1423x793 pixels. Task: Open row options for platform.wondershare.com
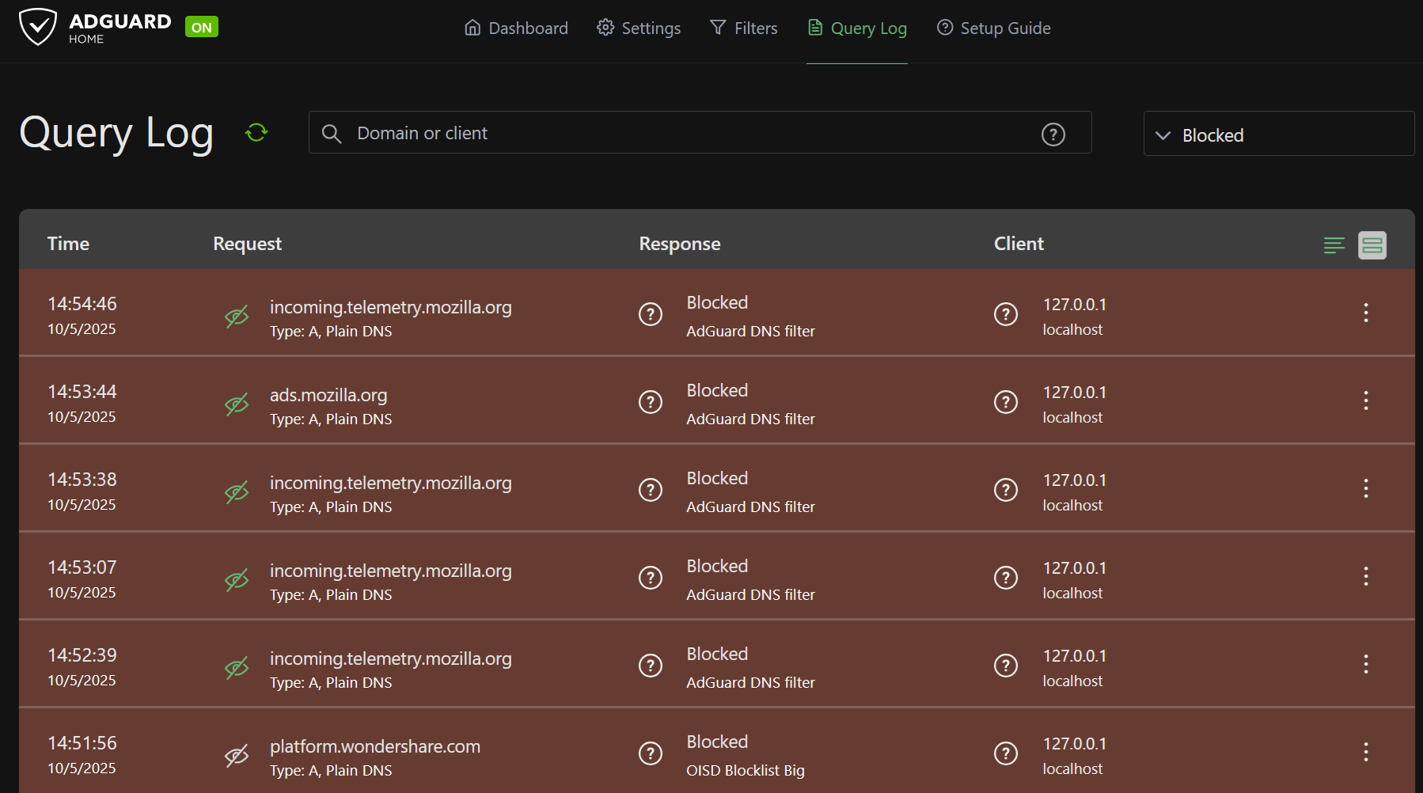pos(1365,752)
